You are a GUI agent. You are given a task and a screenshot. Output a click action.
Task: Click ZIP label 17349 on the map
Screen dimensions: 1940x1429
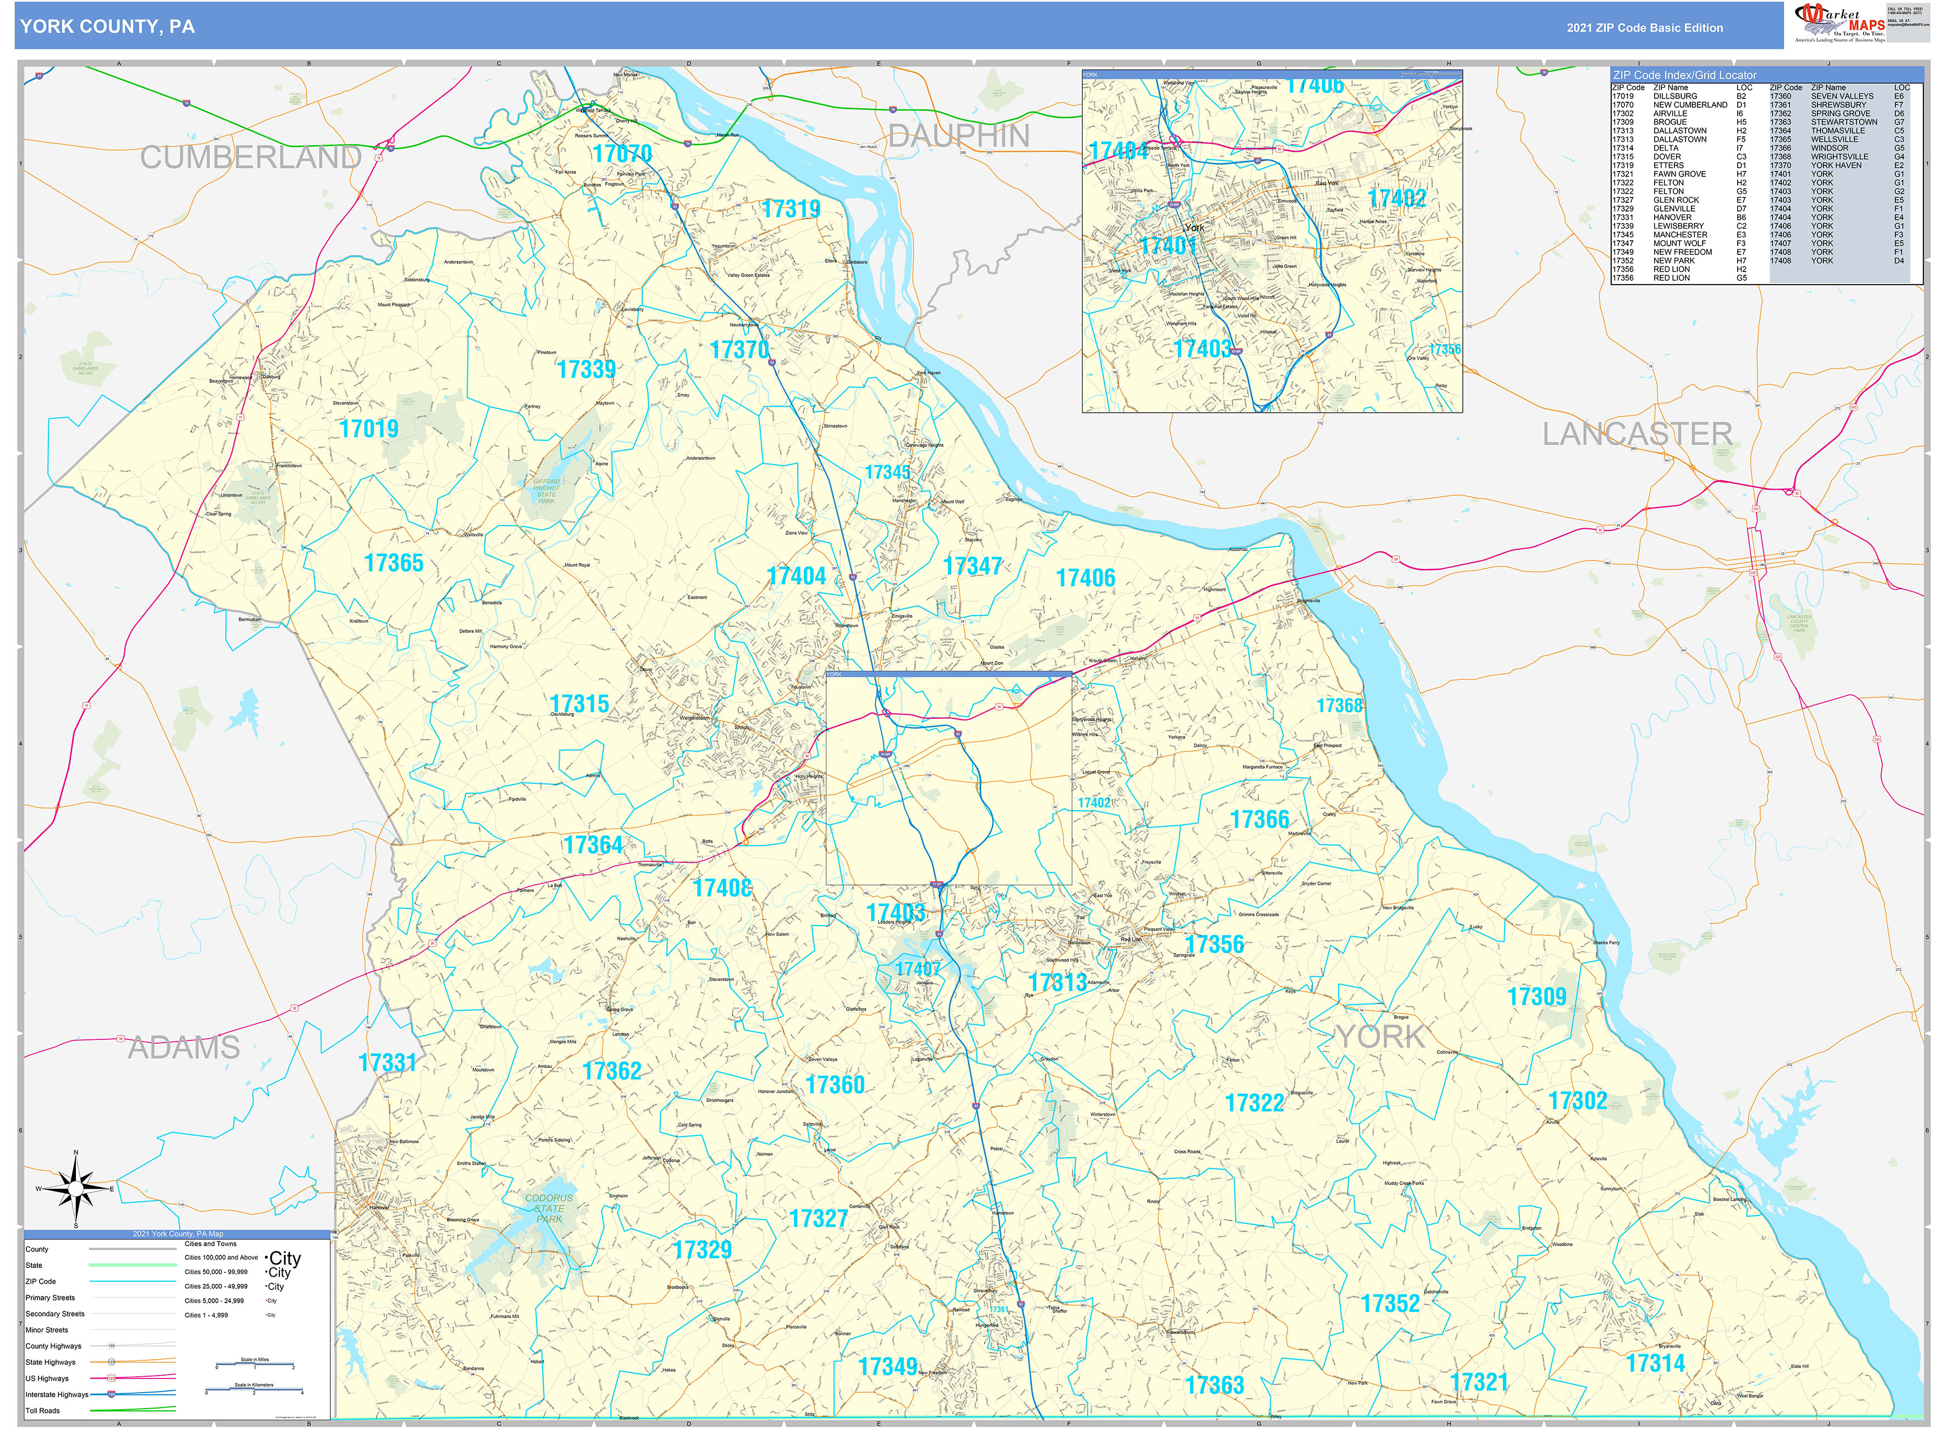click(x=888, y=1367)
